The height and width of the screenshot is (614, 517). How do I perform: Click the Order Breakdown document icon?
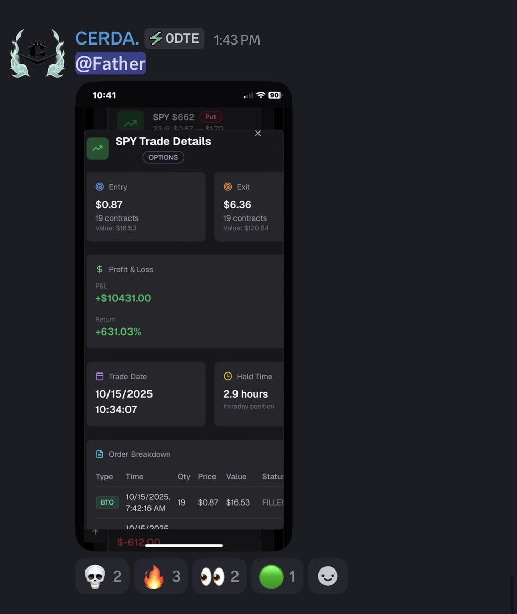[x=100, y=454]
